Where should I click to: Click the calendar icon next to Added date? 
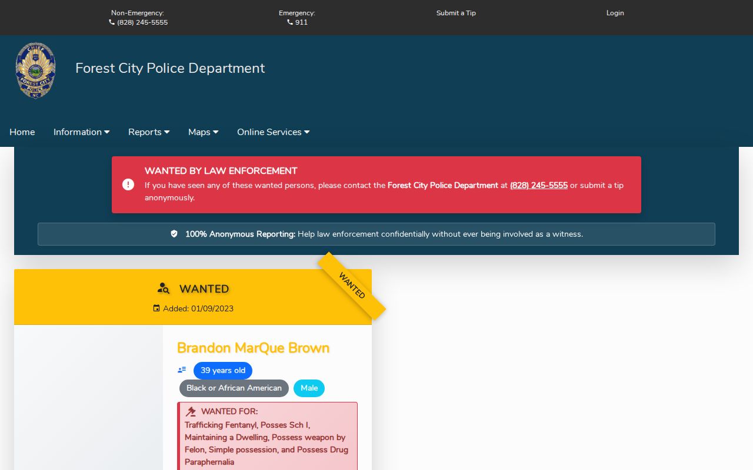156,308
